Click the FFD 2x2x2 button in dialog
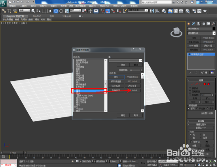This screenshot has height=167, width=217. point(132,81)
